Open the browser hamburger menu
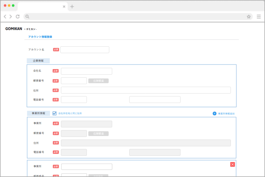Viewport: 265px width, 177px height. click(x=259, y=17)
